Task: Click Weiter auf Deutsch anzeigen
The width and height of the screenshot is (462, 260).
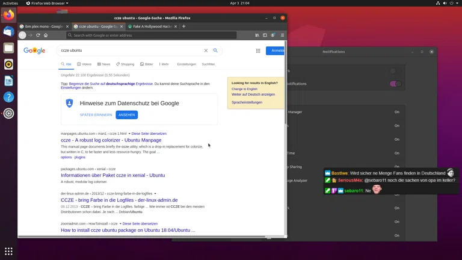Action: coord(253,94)
